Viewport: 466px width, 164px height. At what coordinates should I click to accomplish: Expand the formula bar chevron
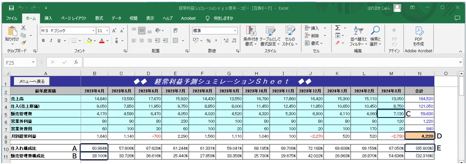point(461,62)
